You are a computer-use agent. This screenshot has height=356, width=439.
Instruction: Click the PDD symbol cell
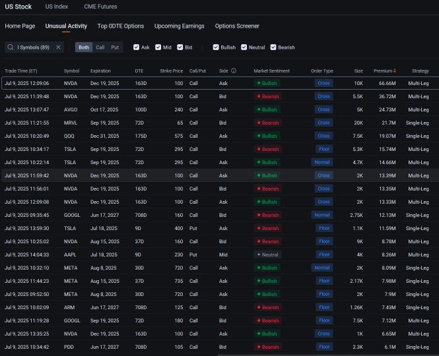point(69,347)
